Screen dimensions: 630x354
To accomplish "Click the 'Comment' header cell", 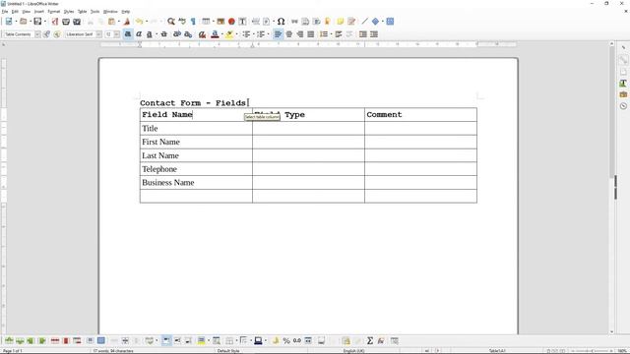I will pyautogui.click(x=420, y=115).
